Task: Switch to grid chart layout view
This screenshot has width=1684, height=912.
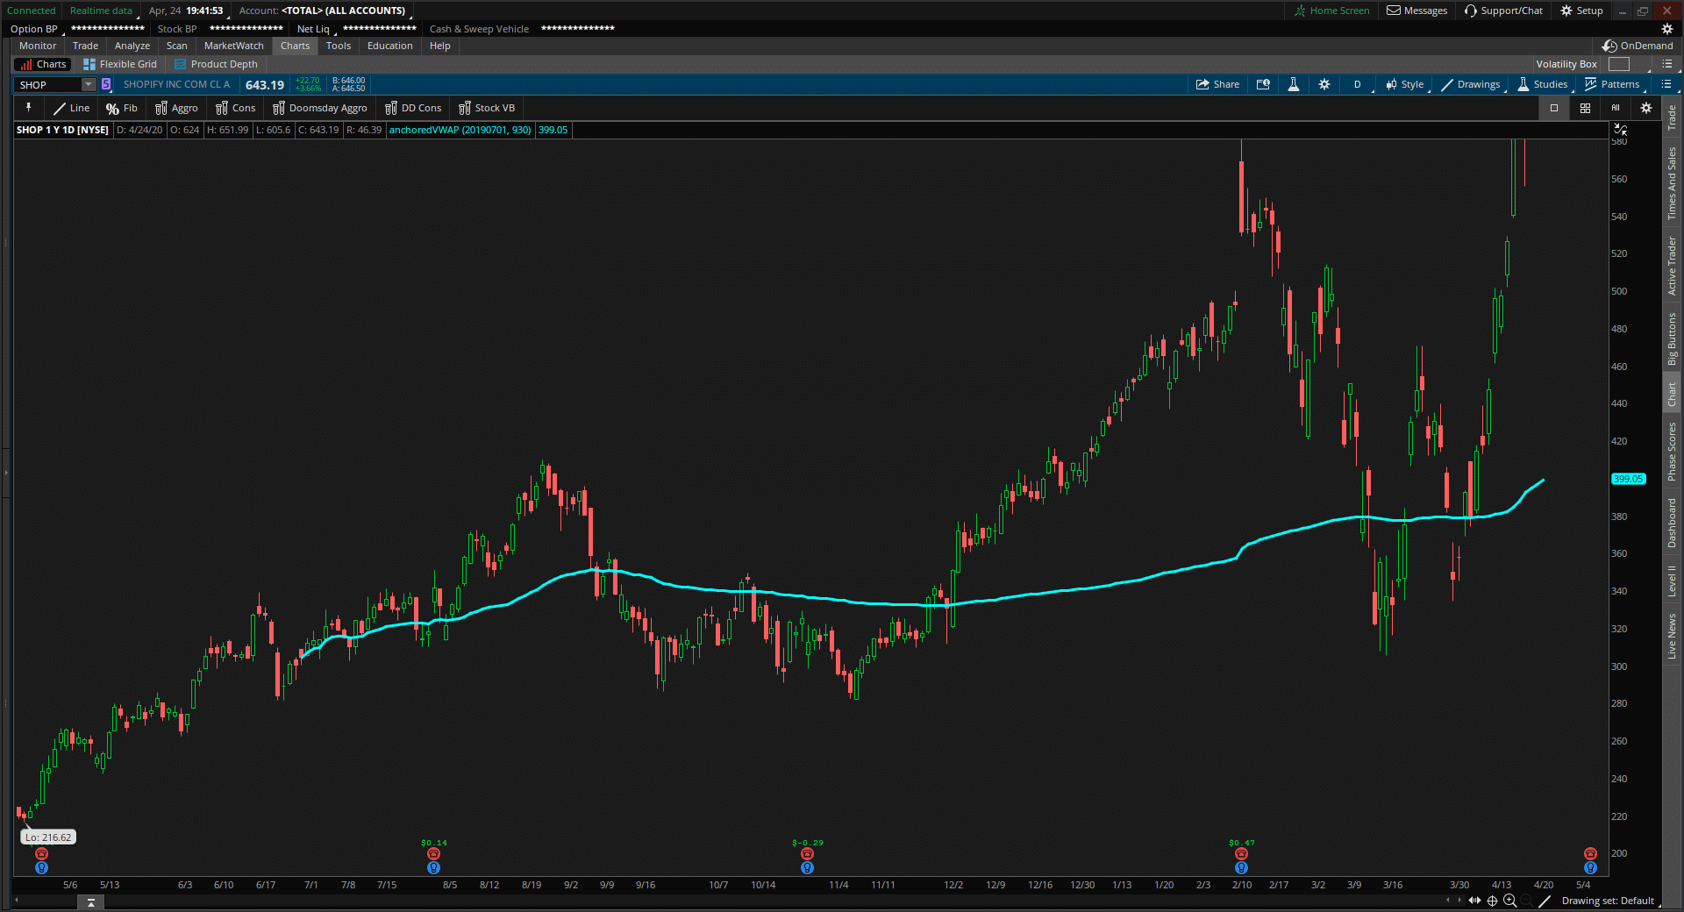Action: [x=1585, y=108]
